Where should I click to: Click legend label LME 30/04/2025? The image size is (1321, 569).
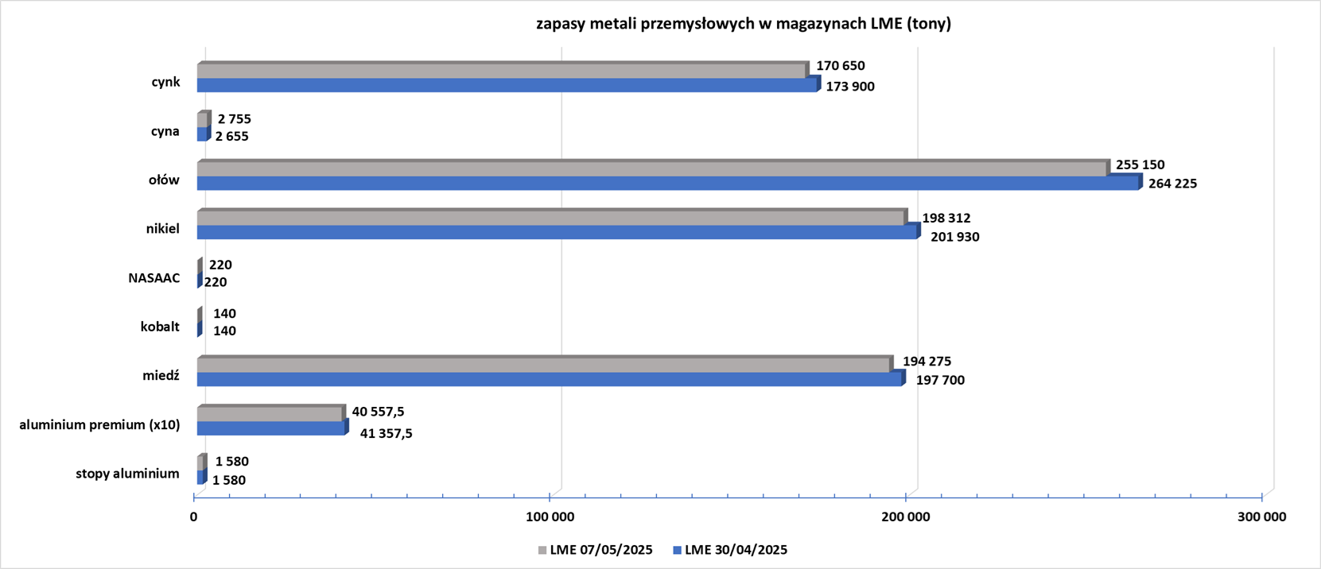click(736, 550)
